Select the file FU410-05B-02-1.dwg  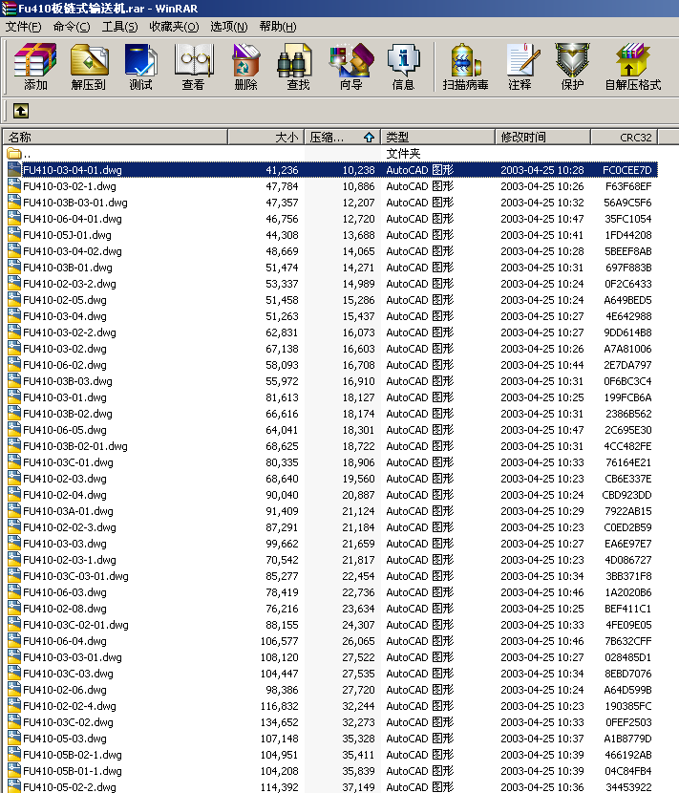point(73,755)
